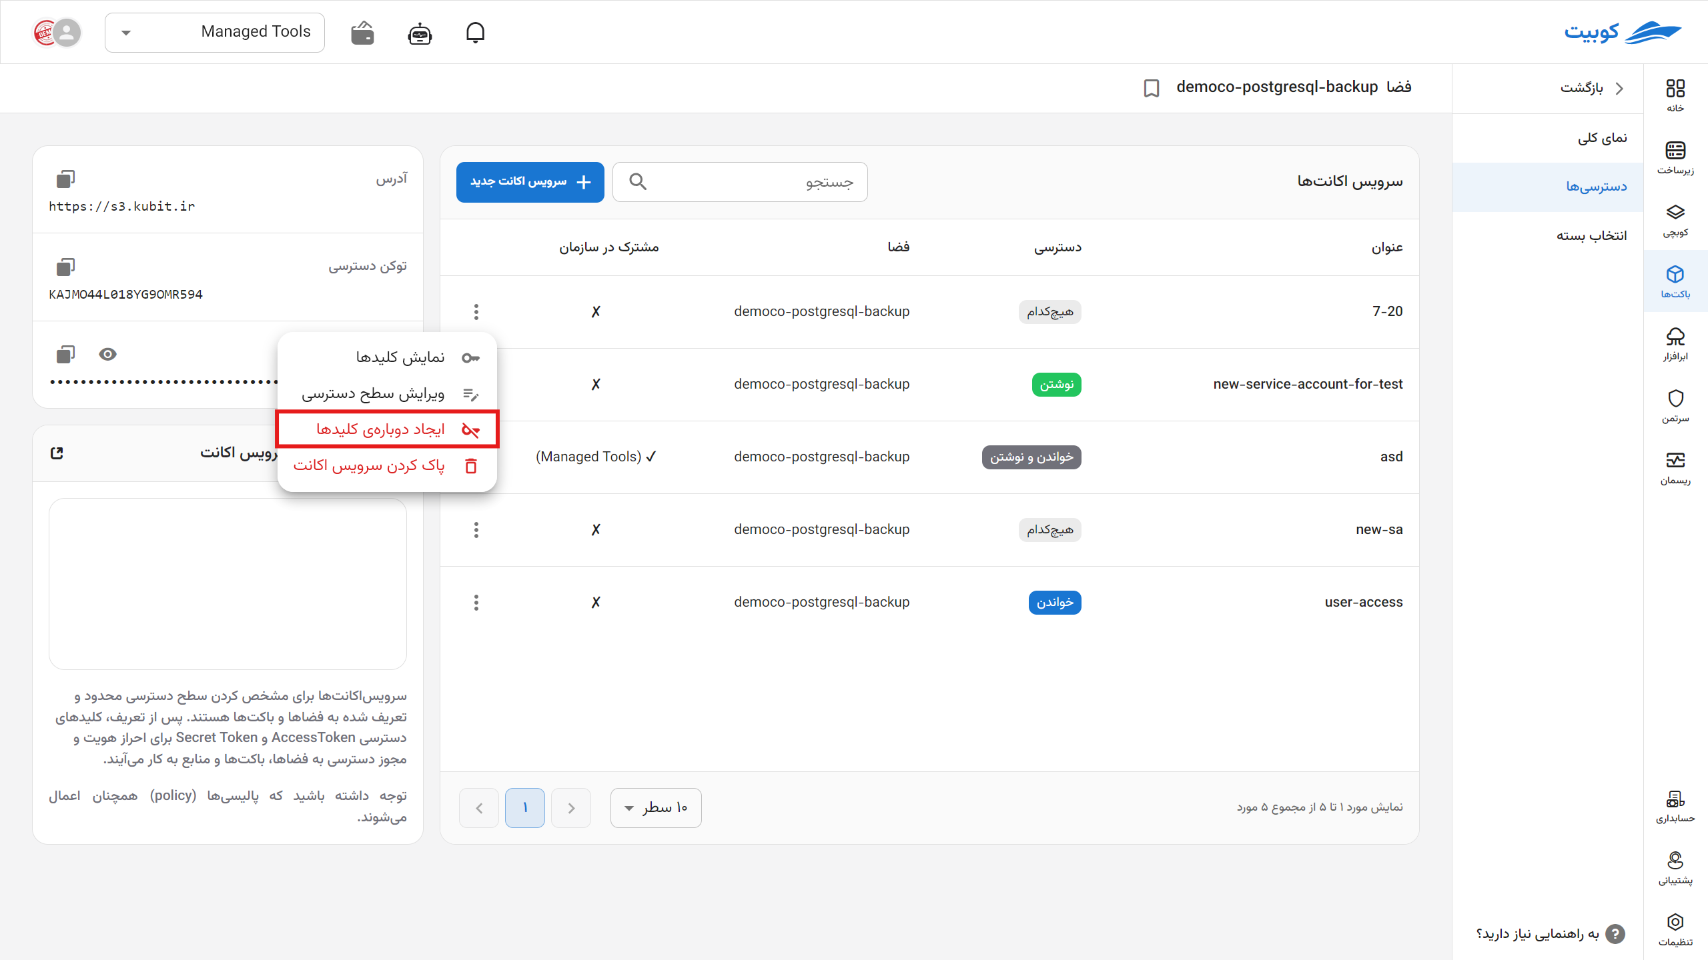Open the نمای کلی tab
Screen dimensions: 1708x960
[1548, 138]
